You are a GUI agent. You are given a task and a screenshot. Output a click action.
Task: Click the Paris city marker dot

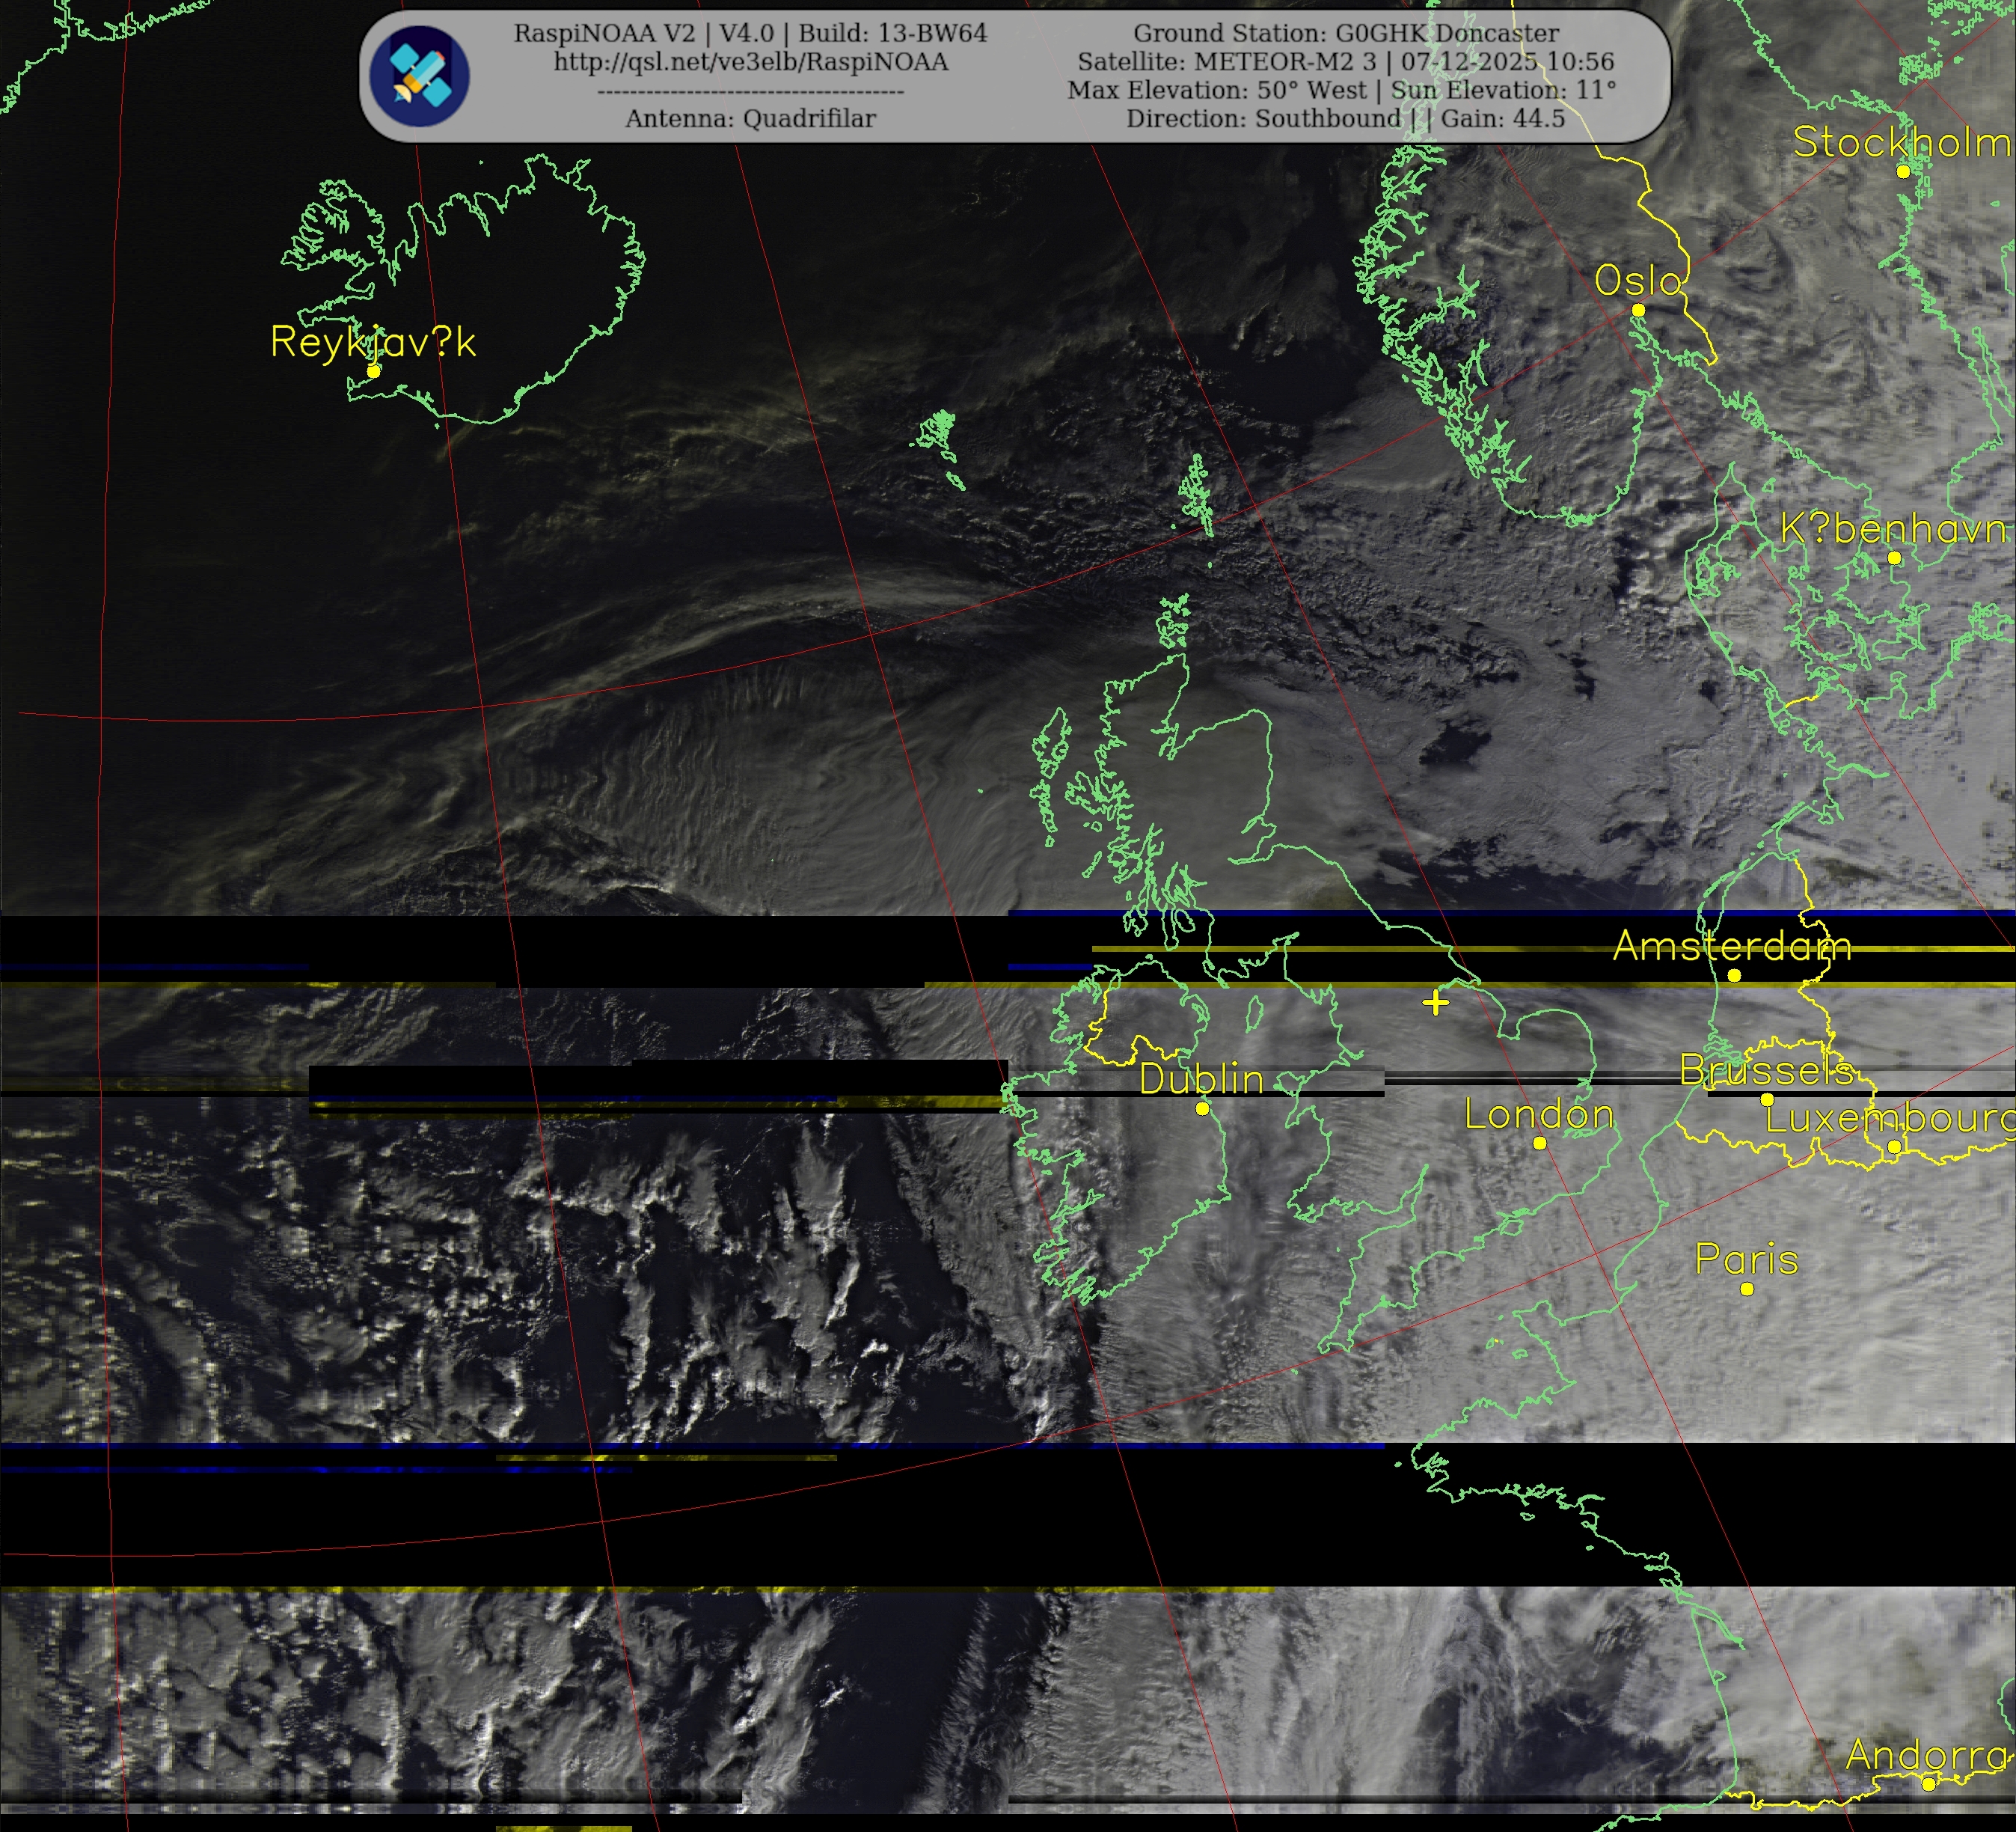coord(1747,1289)
